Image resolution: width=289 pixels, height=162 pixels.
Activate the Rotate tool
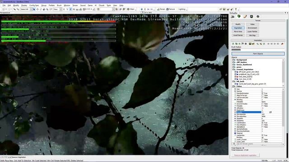pos(41,9)
